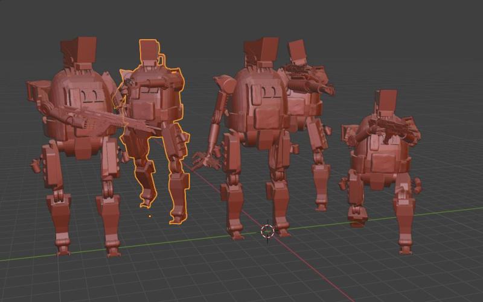Click the orange origin dot below selected robot
483x302 pixels.
(x=150, y=216)
